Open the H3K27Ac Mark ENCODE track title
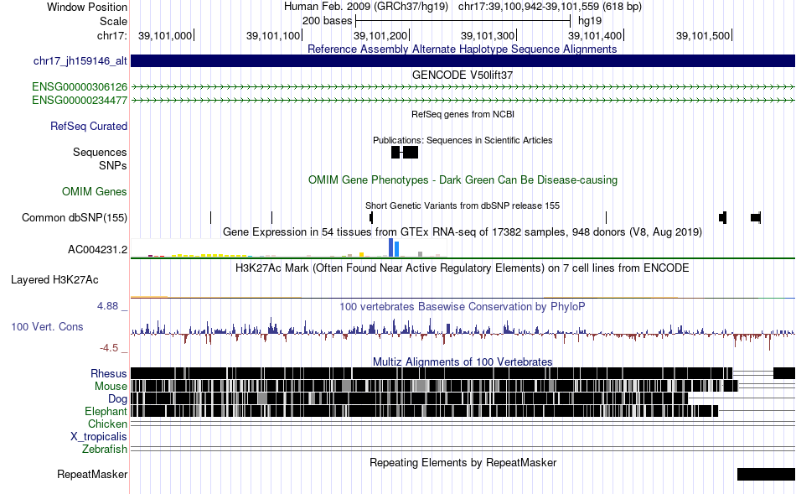 [x=463, y=268]
